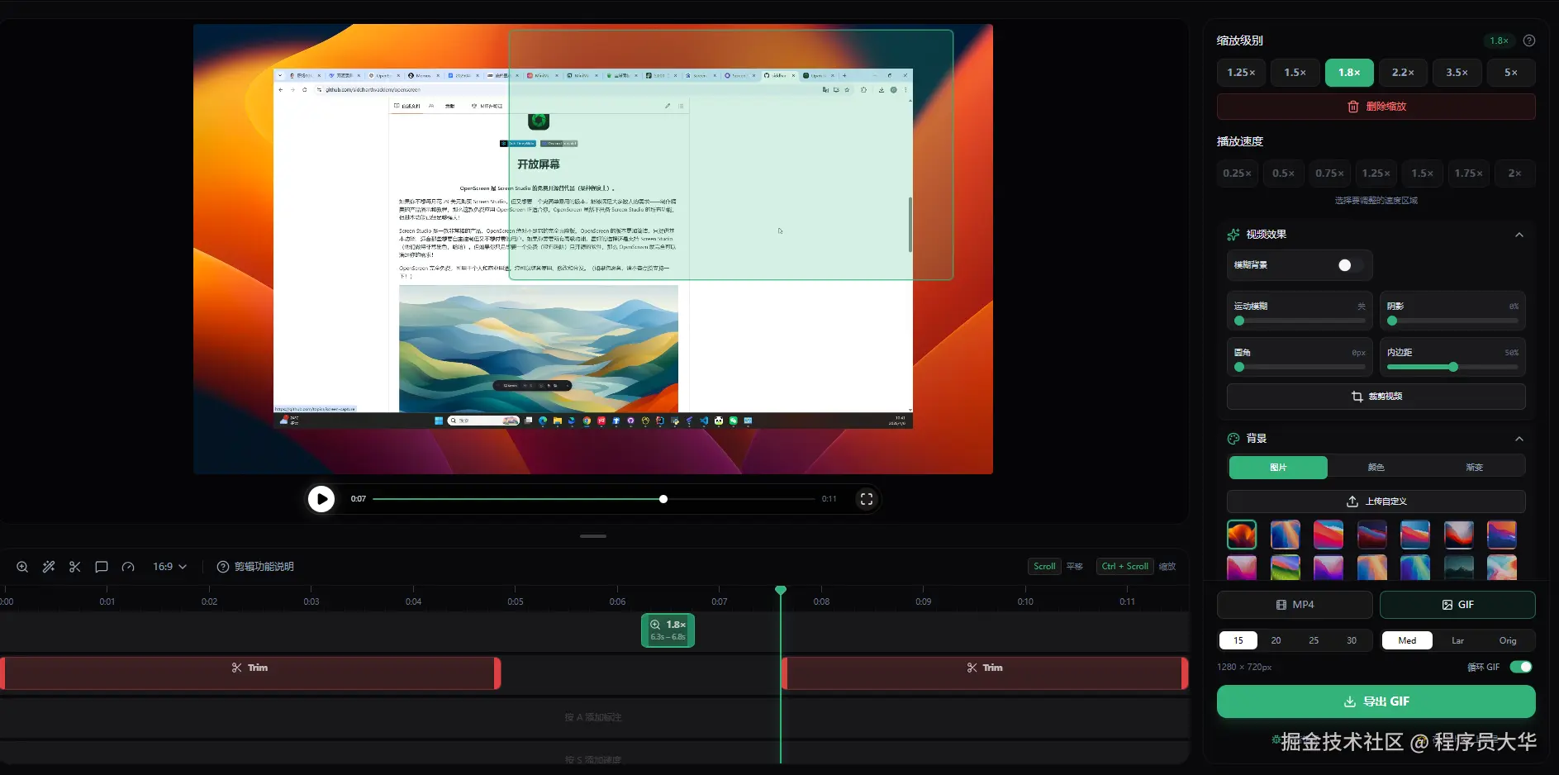This screenshot has width=1559, height=775.
Task: Switch to the 图片 background tab
Action: pos(1278,468)
